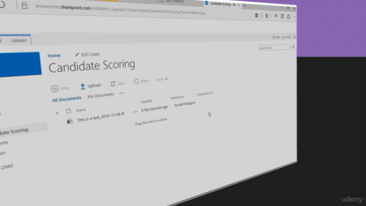Click the browser address bar URL
The height and width of the screenshot is (206, 366).
coord(121,10)
